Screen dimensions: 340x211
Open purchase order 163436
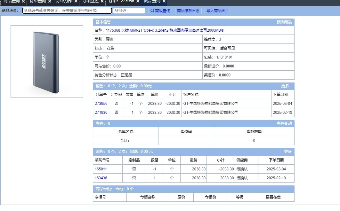click(x=101, y=178)
